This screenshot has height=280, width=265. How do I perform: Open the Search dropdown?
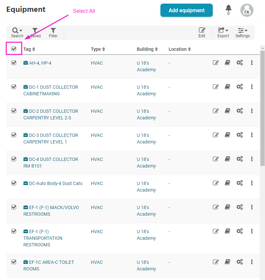17,33
